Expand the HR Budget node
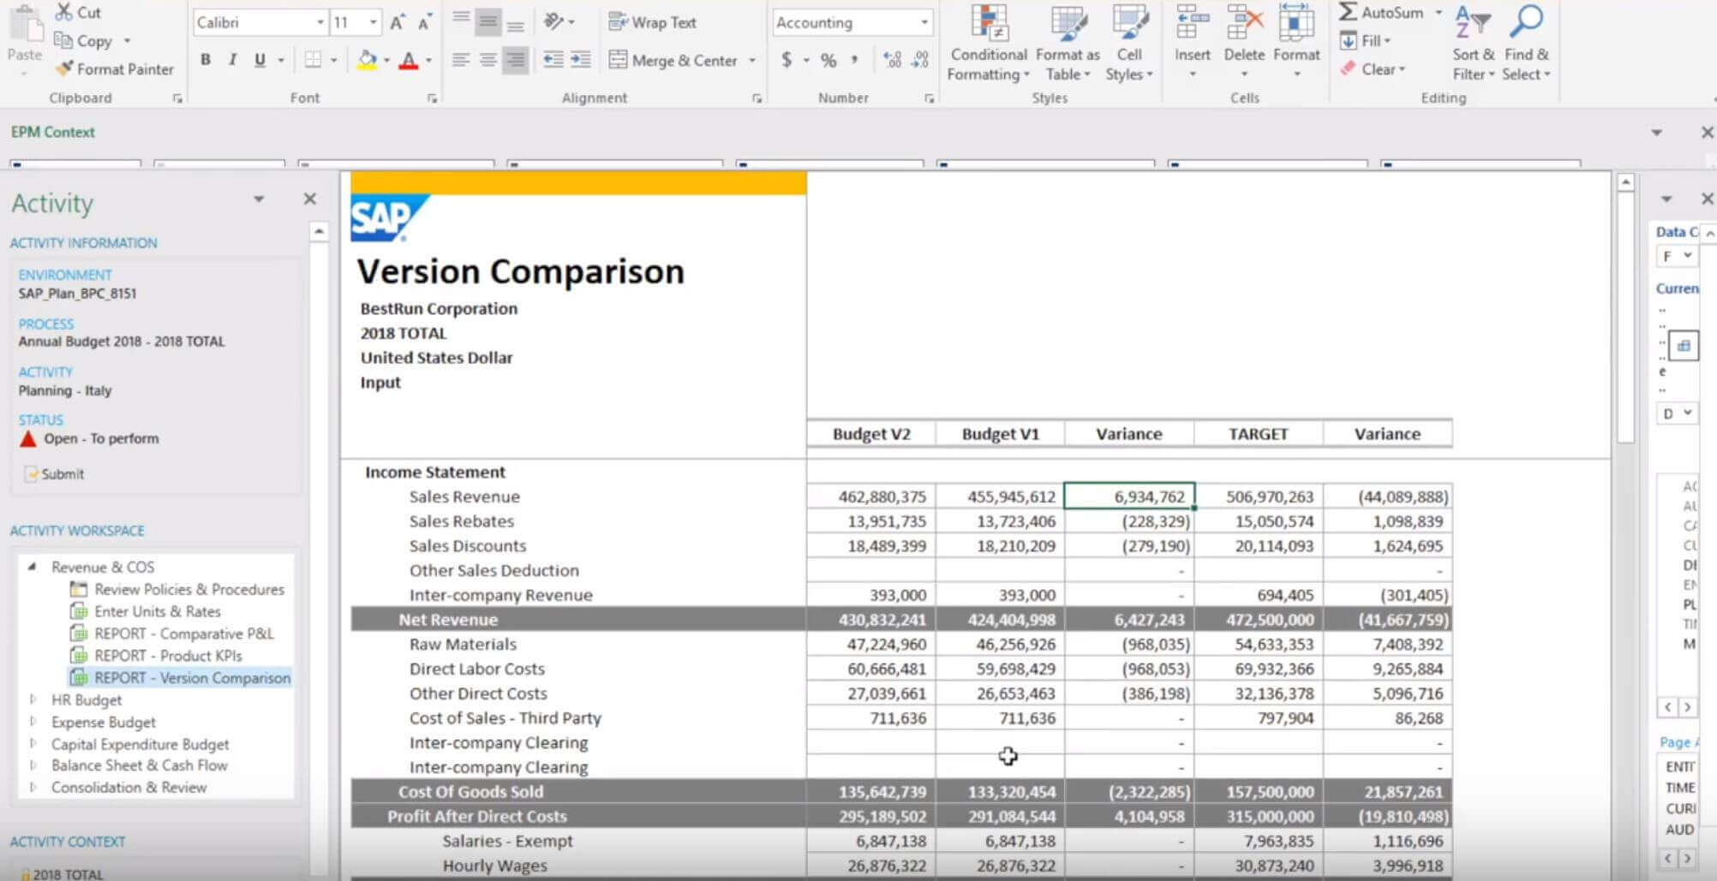 click(x=33, y=699)
